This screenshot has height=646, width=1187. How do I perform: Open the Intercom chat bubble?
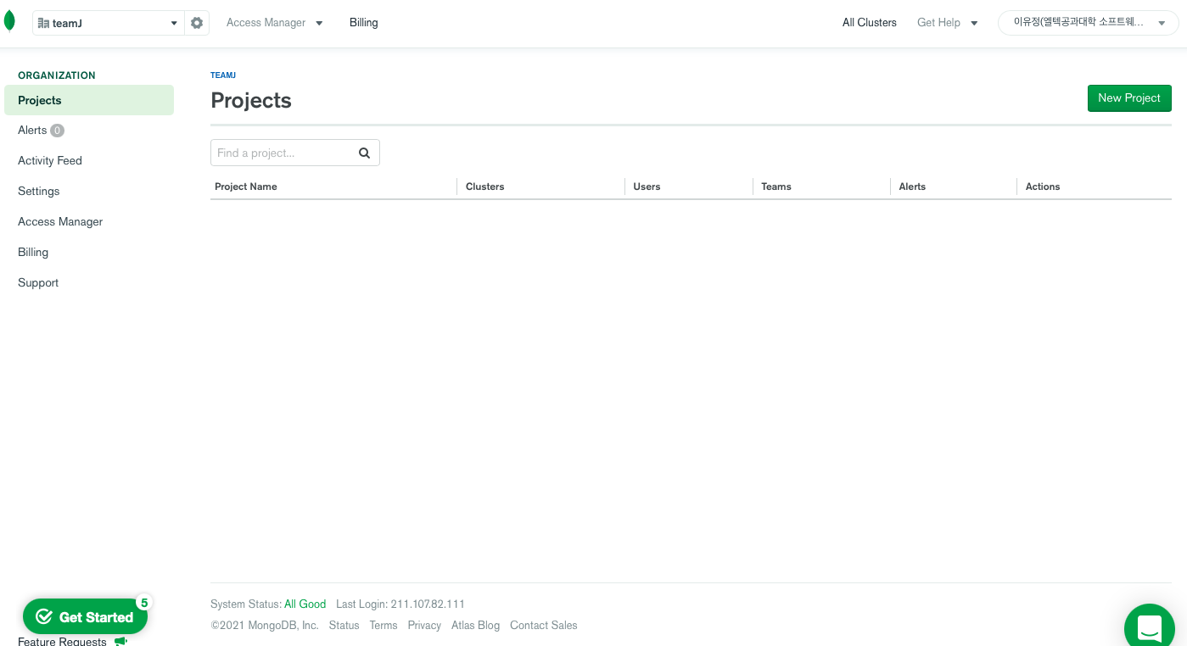(1150, 628)
